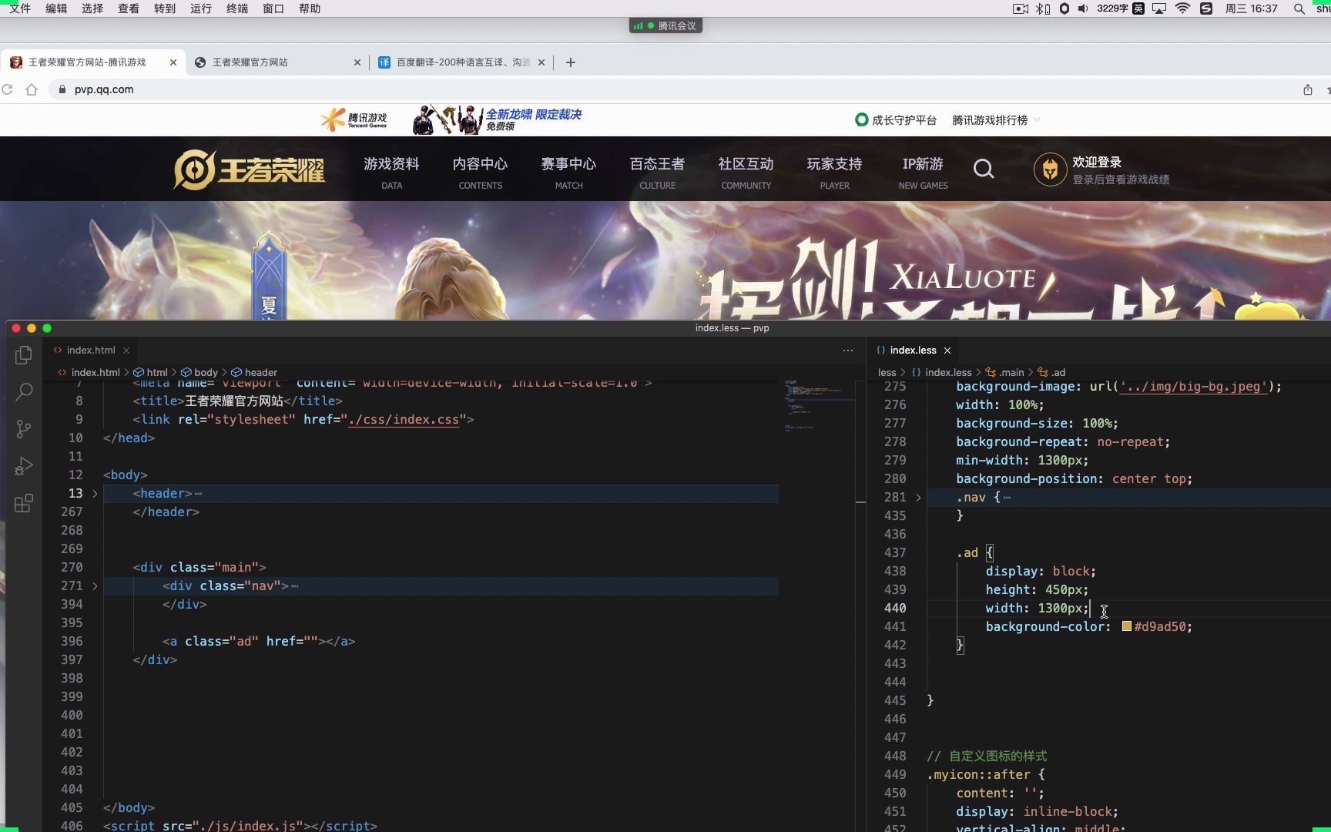Open the 赛事中心 MATCH nav link

click(568, 173)
